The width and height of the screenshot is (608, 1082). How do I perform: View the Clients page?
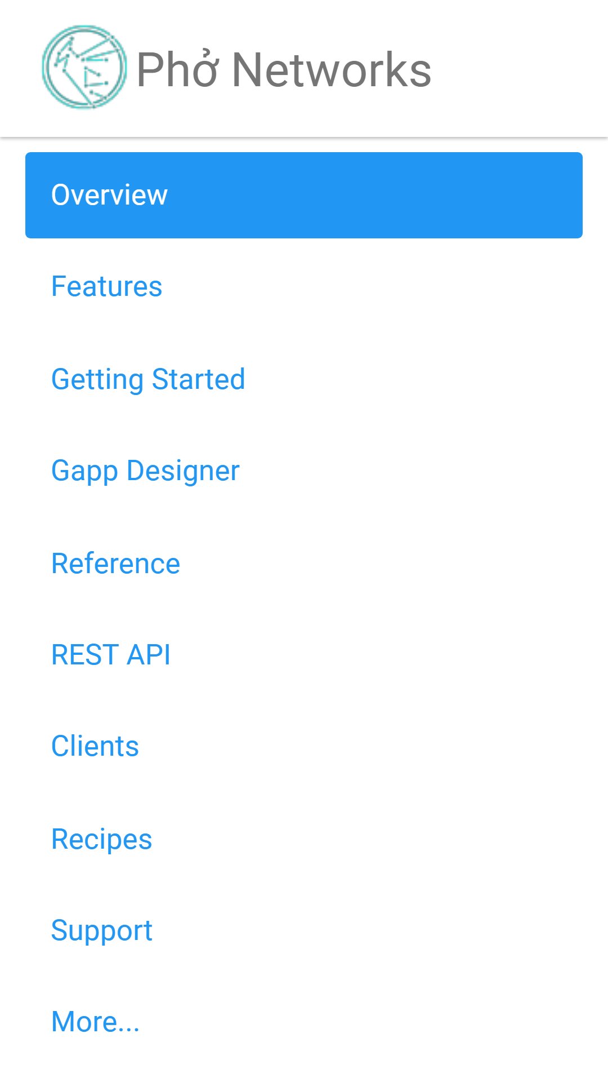click(304, 746)
